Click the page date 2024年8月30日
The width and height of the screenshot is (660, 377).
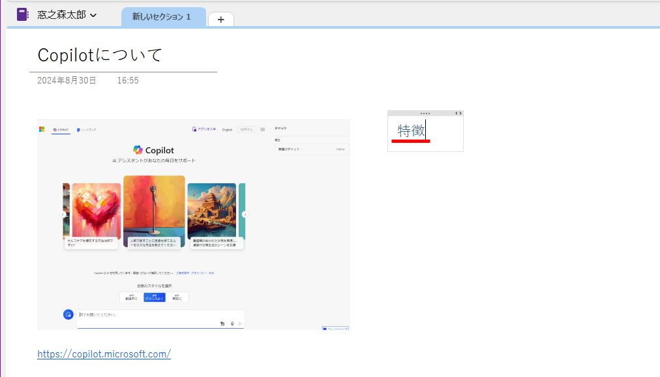coord(67,80)
